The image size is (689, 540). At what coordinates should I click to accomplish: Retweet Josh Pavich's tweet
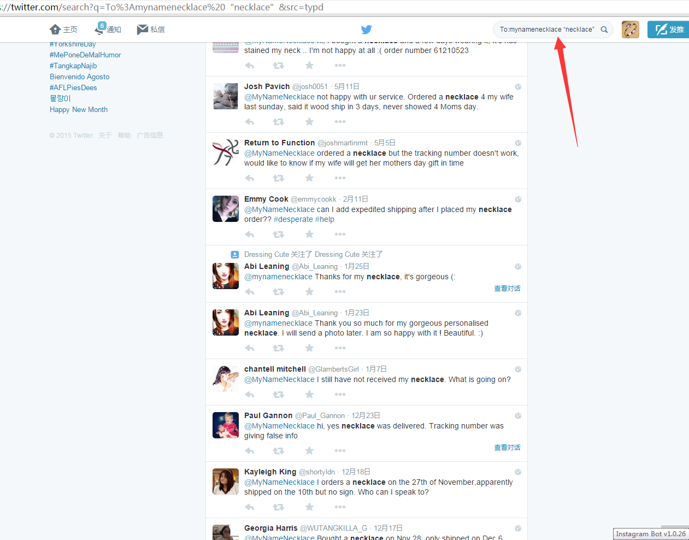tap(279, 122)
